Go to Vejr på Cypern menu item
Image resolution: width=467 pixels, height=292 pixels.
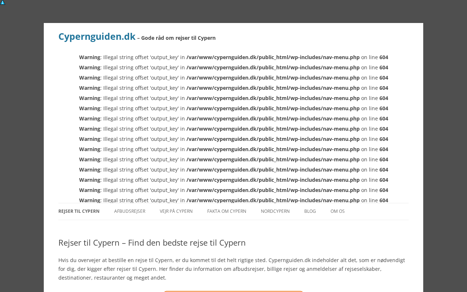176,211
